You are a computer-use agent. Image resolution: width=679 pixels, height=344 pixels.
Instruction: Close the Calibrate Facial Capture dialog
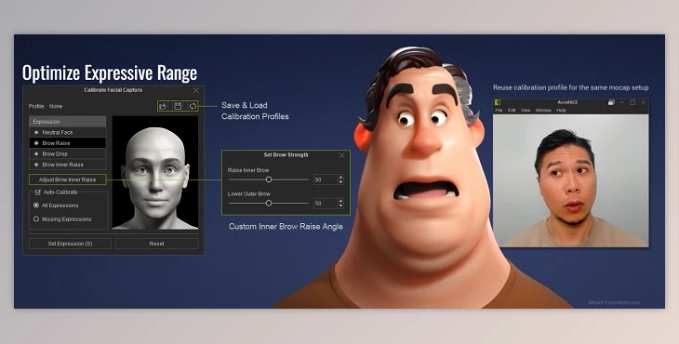pyautogui.click(x=196, y=90)
